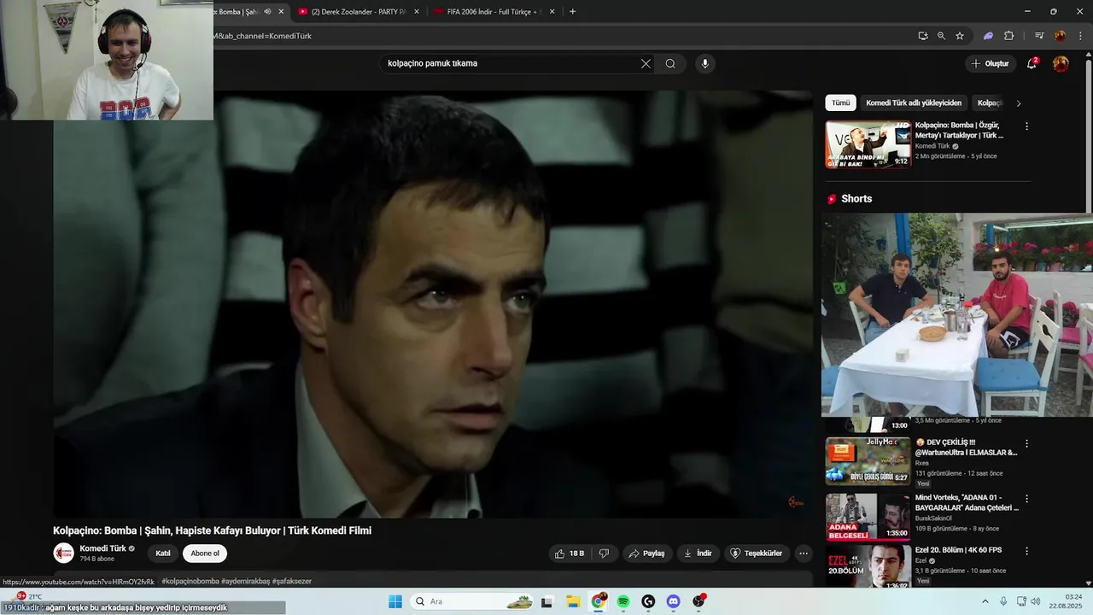
Task: Open the Kolpaçino Bomba Özgür Mertay thumbnail
Action: 868,143
